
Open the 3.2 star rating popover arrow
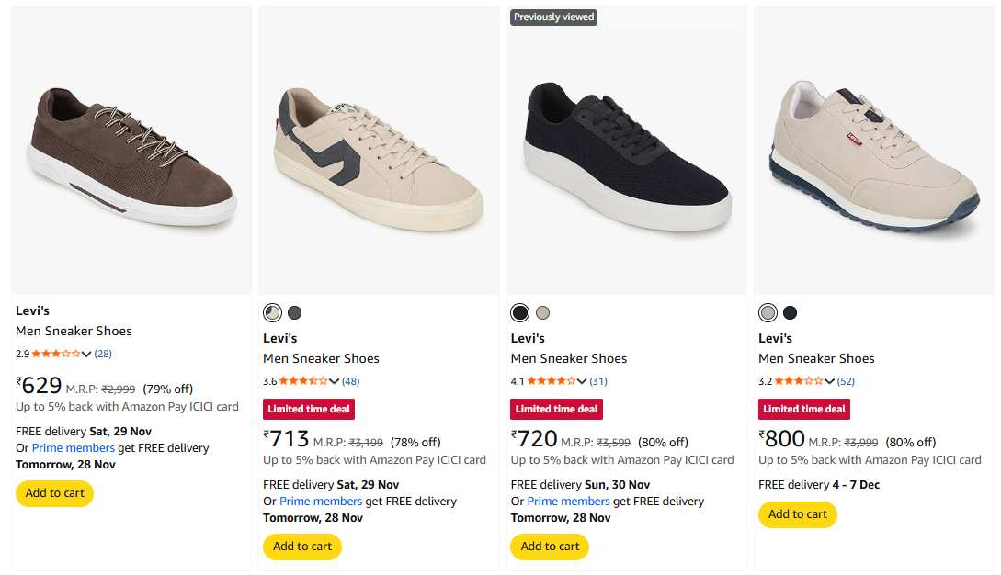829,381
